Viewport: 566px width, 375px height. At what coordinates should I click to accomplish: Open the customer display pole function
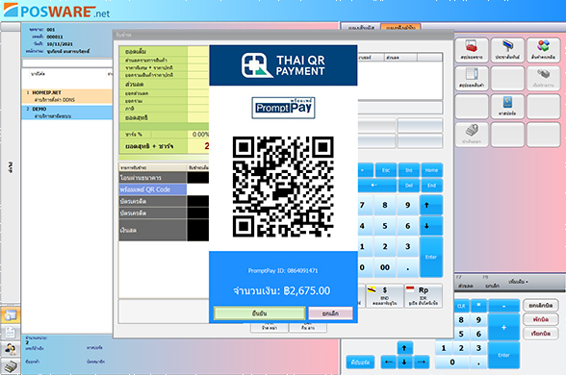(x=507, y=50)
